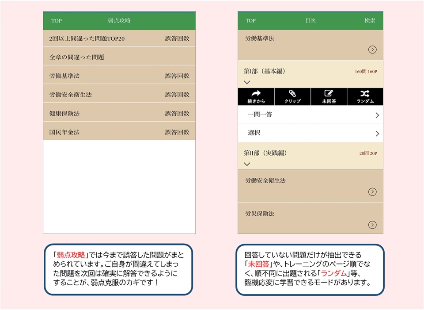Open 労働安全衛生法 with its circled arrow icon
Screen dimensions: 424x310
point(372,191)
